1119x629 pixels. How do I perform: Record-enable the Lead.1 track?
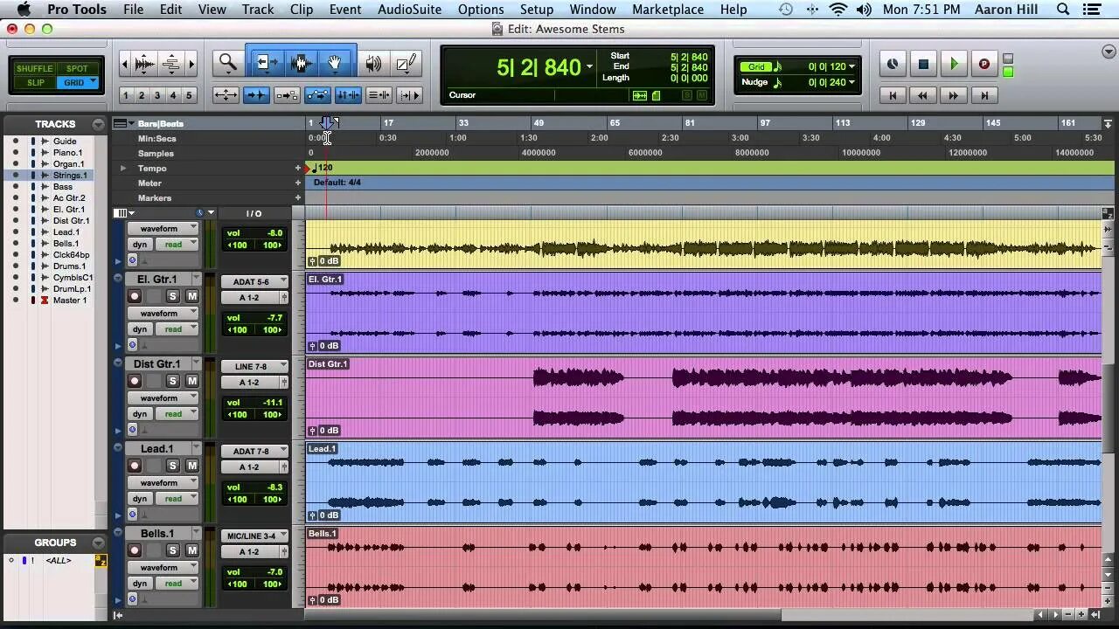click(x=135, y=466)
